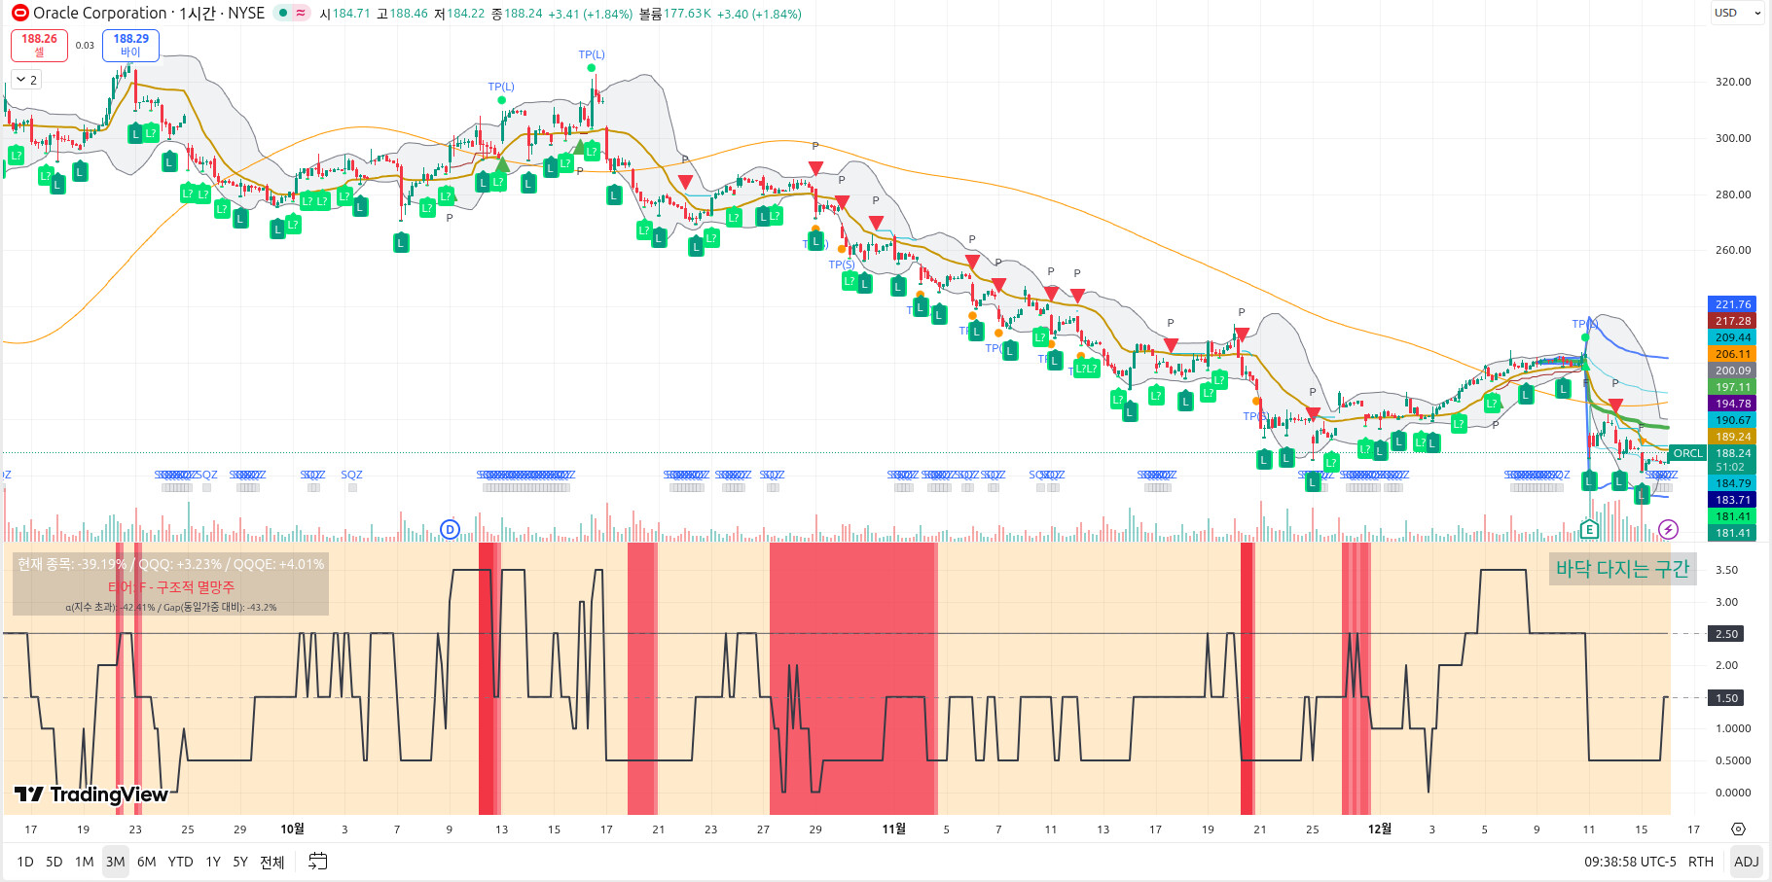The image size is (1772, 882).
Task: Click the TP(L) take-profit marker at the 320 peak
Action: pyautogui.click(x=592, y=54)
